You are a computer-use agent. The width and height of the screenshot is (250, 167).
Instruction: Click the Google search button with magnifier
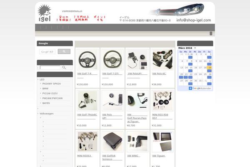(x=64, y=51)
